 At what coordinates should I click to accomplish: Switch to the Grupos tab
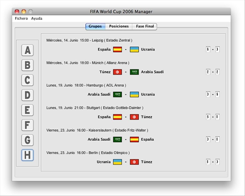click(x=95, y=26)
